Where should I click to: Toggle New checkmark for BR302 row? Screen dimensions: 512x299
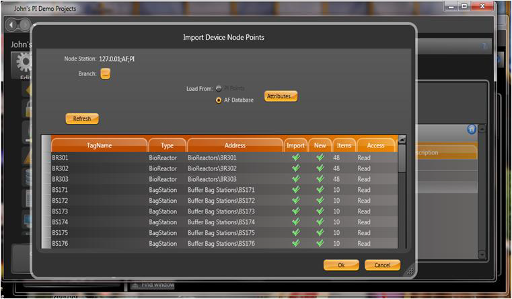pyautogui.click(x=320, y=168)
